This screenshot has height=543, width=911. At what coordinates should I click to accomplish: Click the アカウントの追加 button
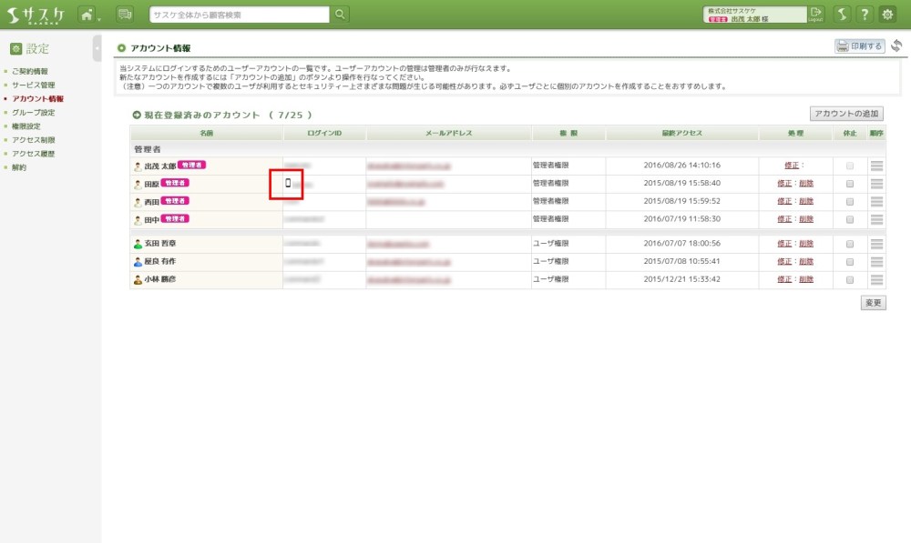point(847,114)
